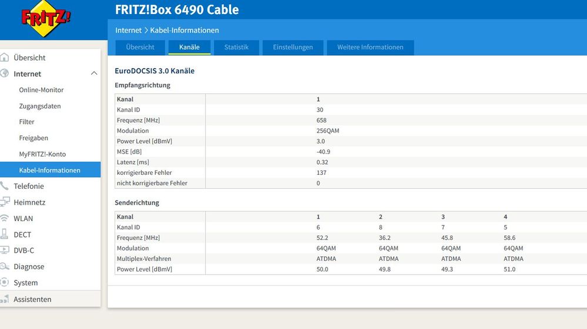Viewport: 587px width, 329px height.
Task: Click the DVB-C television icon
Action: click(x=5, y=250)
